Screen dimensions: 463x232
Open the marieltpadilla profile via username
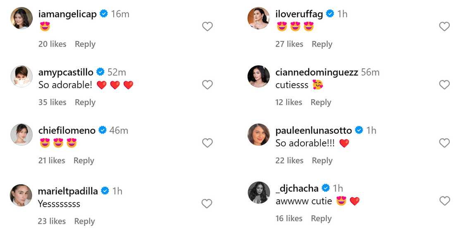(68, 191)
